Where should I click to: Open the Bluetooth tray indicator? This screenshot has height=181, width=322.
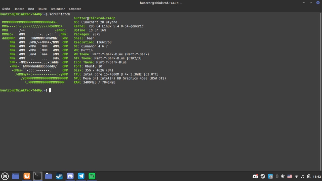pos(277,176)
